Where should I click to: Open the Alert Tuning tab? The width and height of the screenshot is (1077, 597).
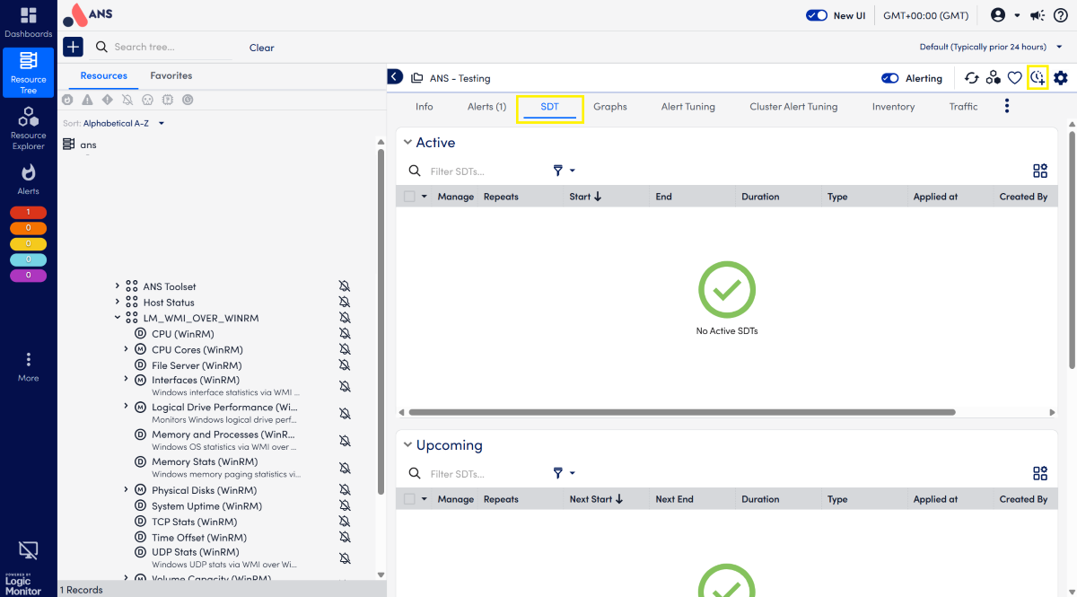point(687,107)
